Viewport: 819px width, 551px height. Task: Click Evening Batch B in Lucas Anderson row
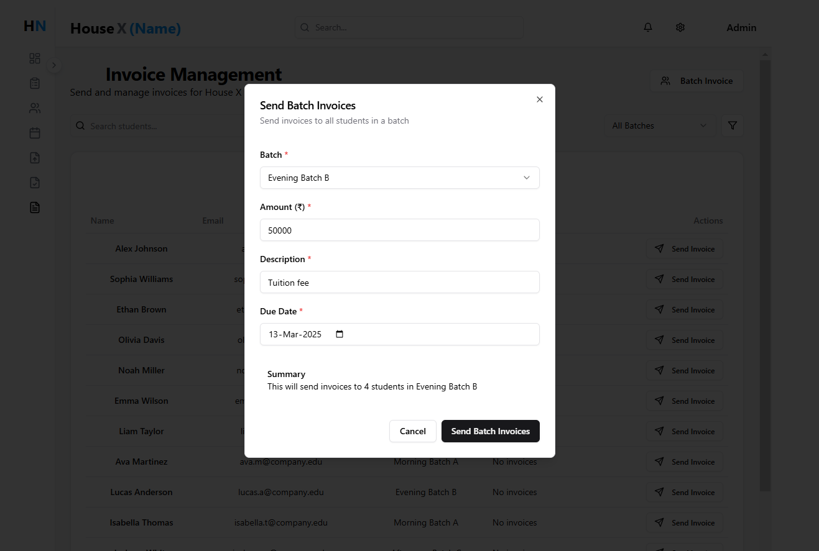[426, 492]
